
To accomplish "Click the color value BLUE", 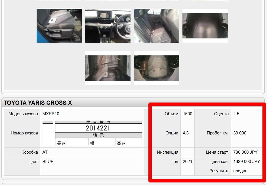I will 48,162.
